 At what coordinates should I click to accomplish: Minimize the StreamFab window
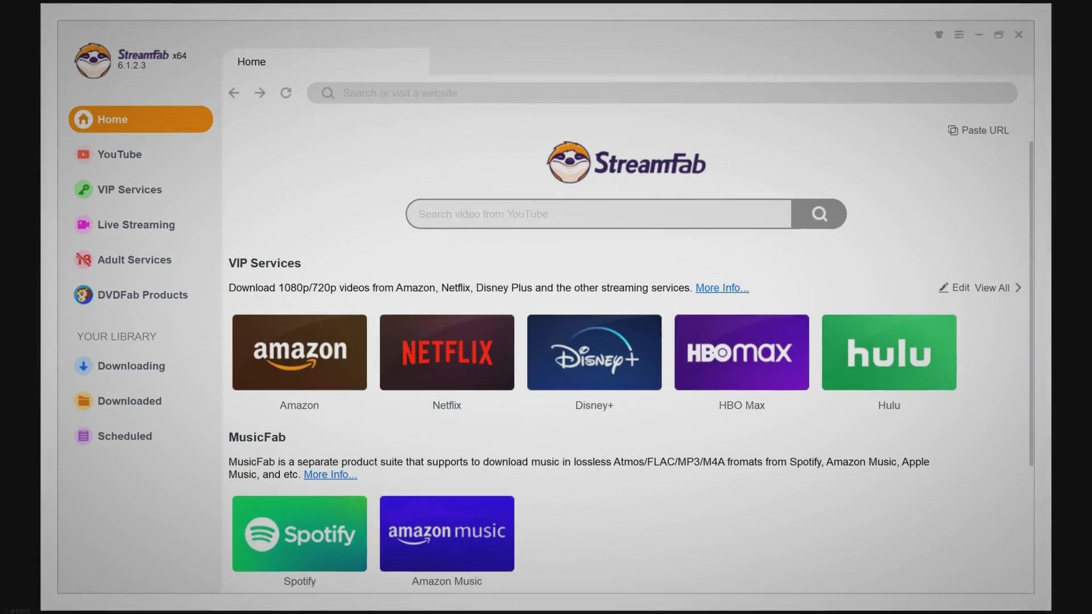coord(979,35)
